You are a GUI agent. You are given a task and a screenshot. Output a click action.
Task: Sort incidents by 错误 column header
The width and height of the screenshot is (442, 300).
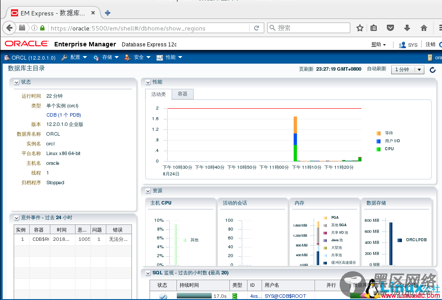[118, 230]
